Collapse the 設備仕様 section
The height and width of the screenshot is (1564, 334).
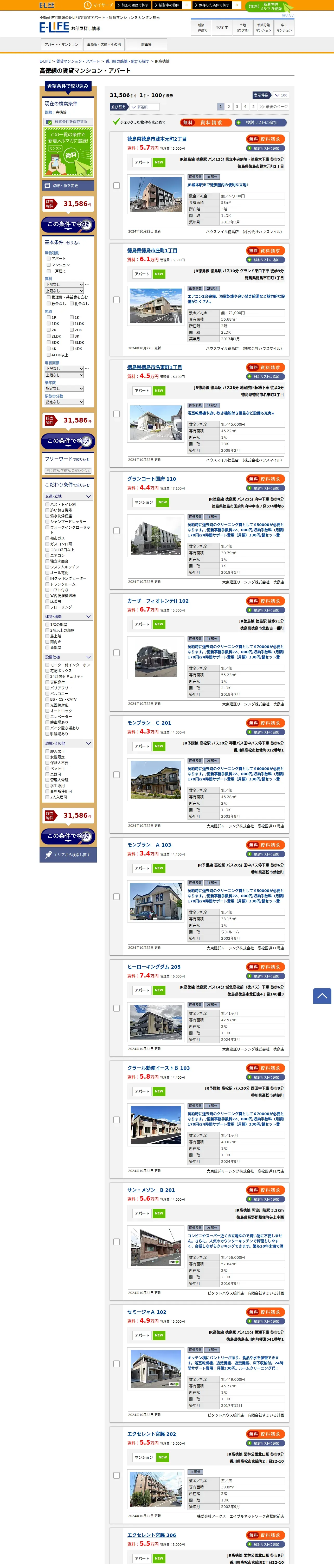[x=68, y=657]
